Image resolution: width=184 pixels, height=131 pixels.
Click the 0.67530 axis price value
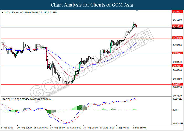177,96
